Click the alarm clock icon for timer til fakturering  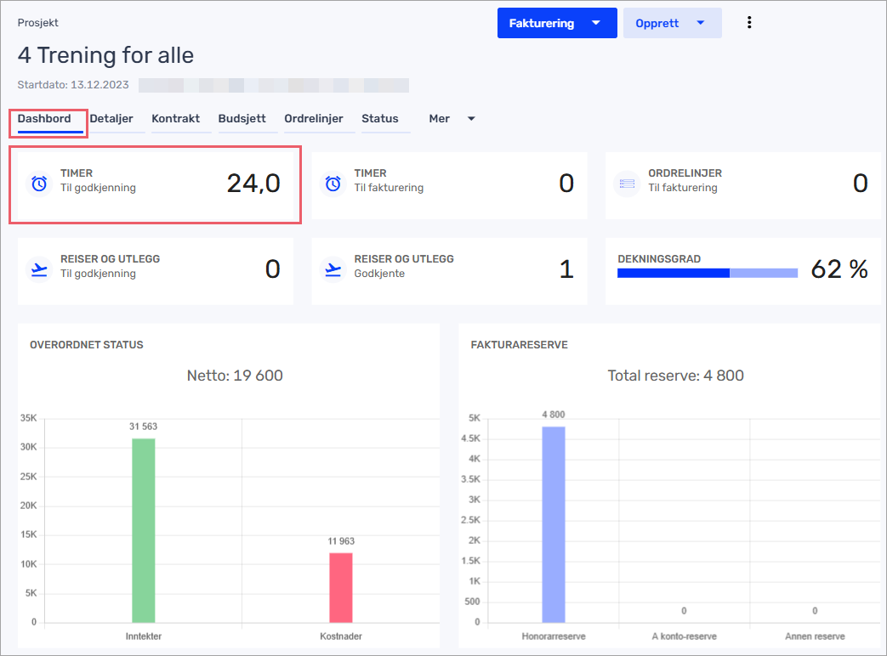pyautogui.click(x=333, y=184)
